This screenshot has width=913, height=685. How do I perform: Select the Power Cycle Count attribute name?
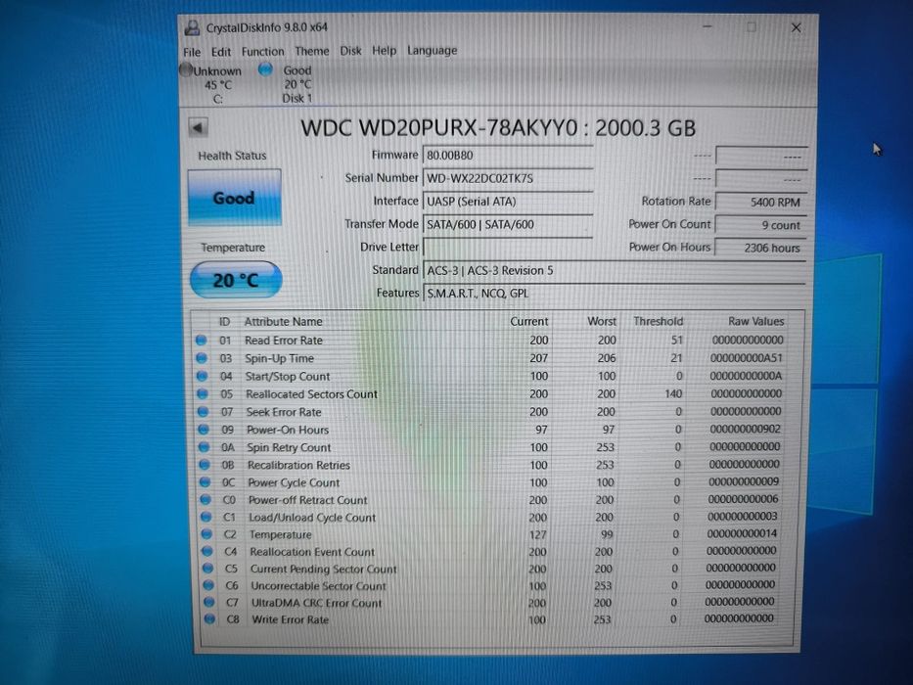[294, 482]
